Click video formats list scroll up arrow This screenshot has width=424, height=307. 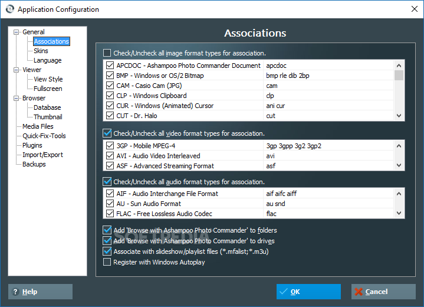pos(399,146)
